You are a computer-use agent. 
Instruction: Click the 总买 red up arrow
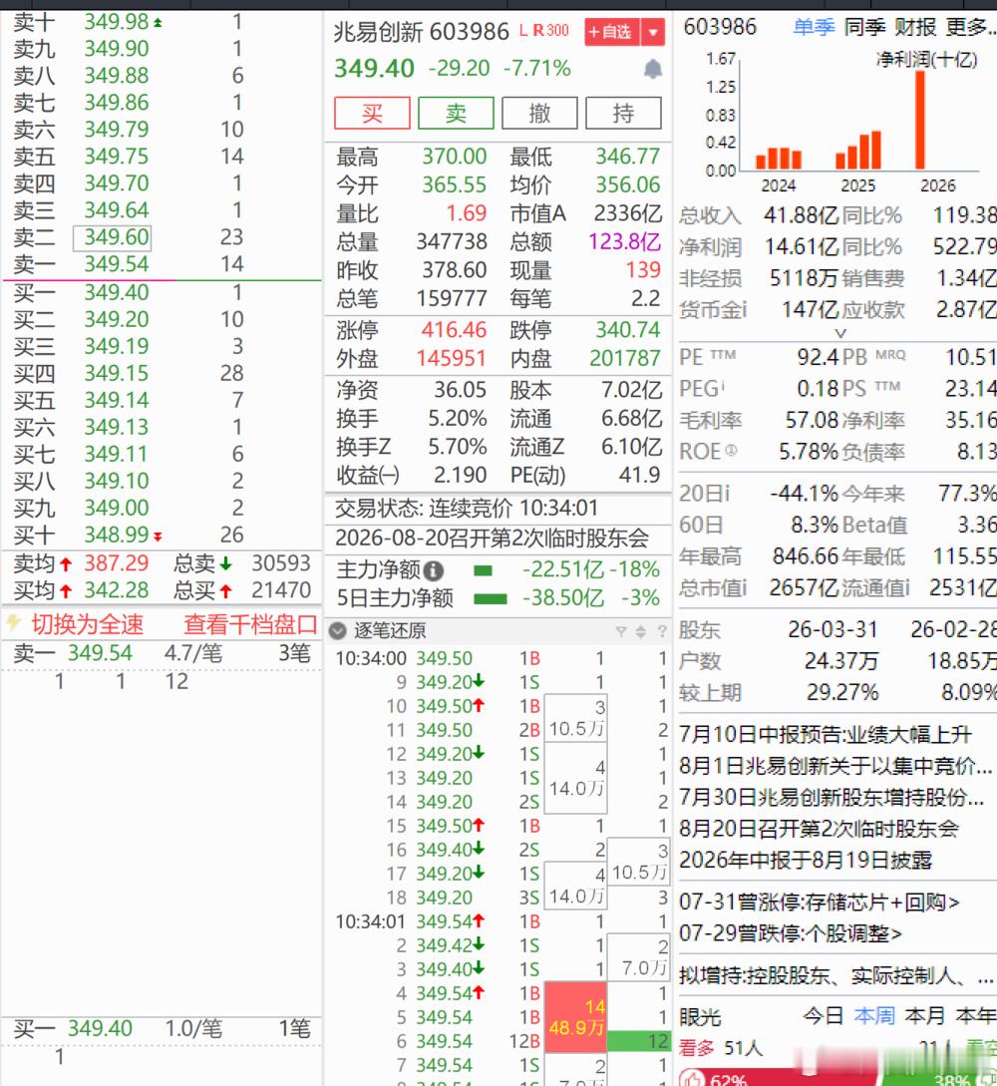click(x=225, y=590)
